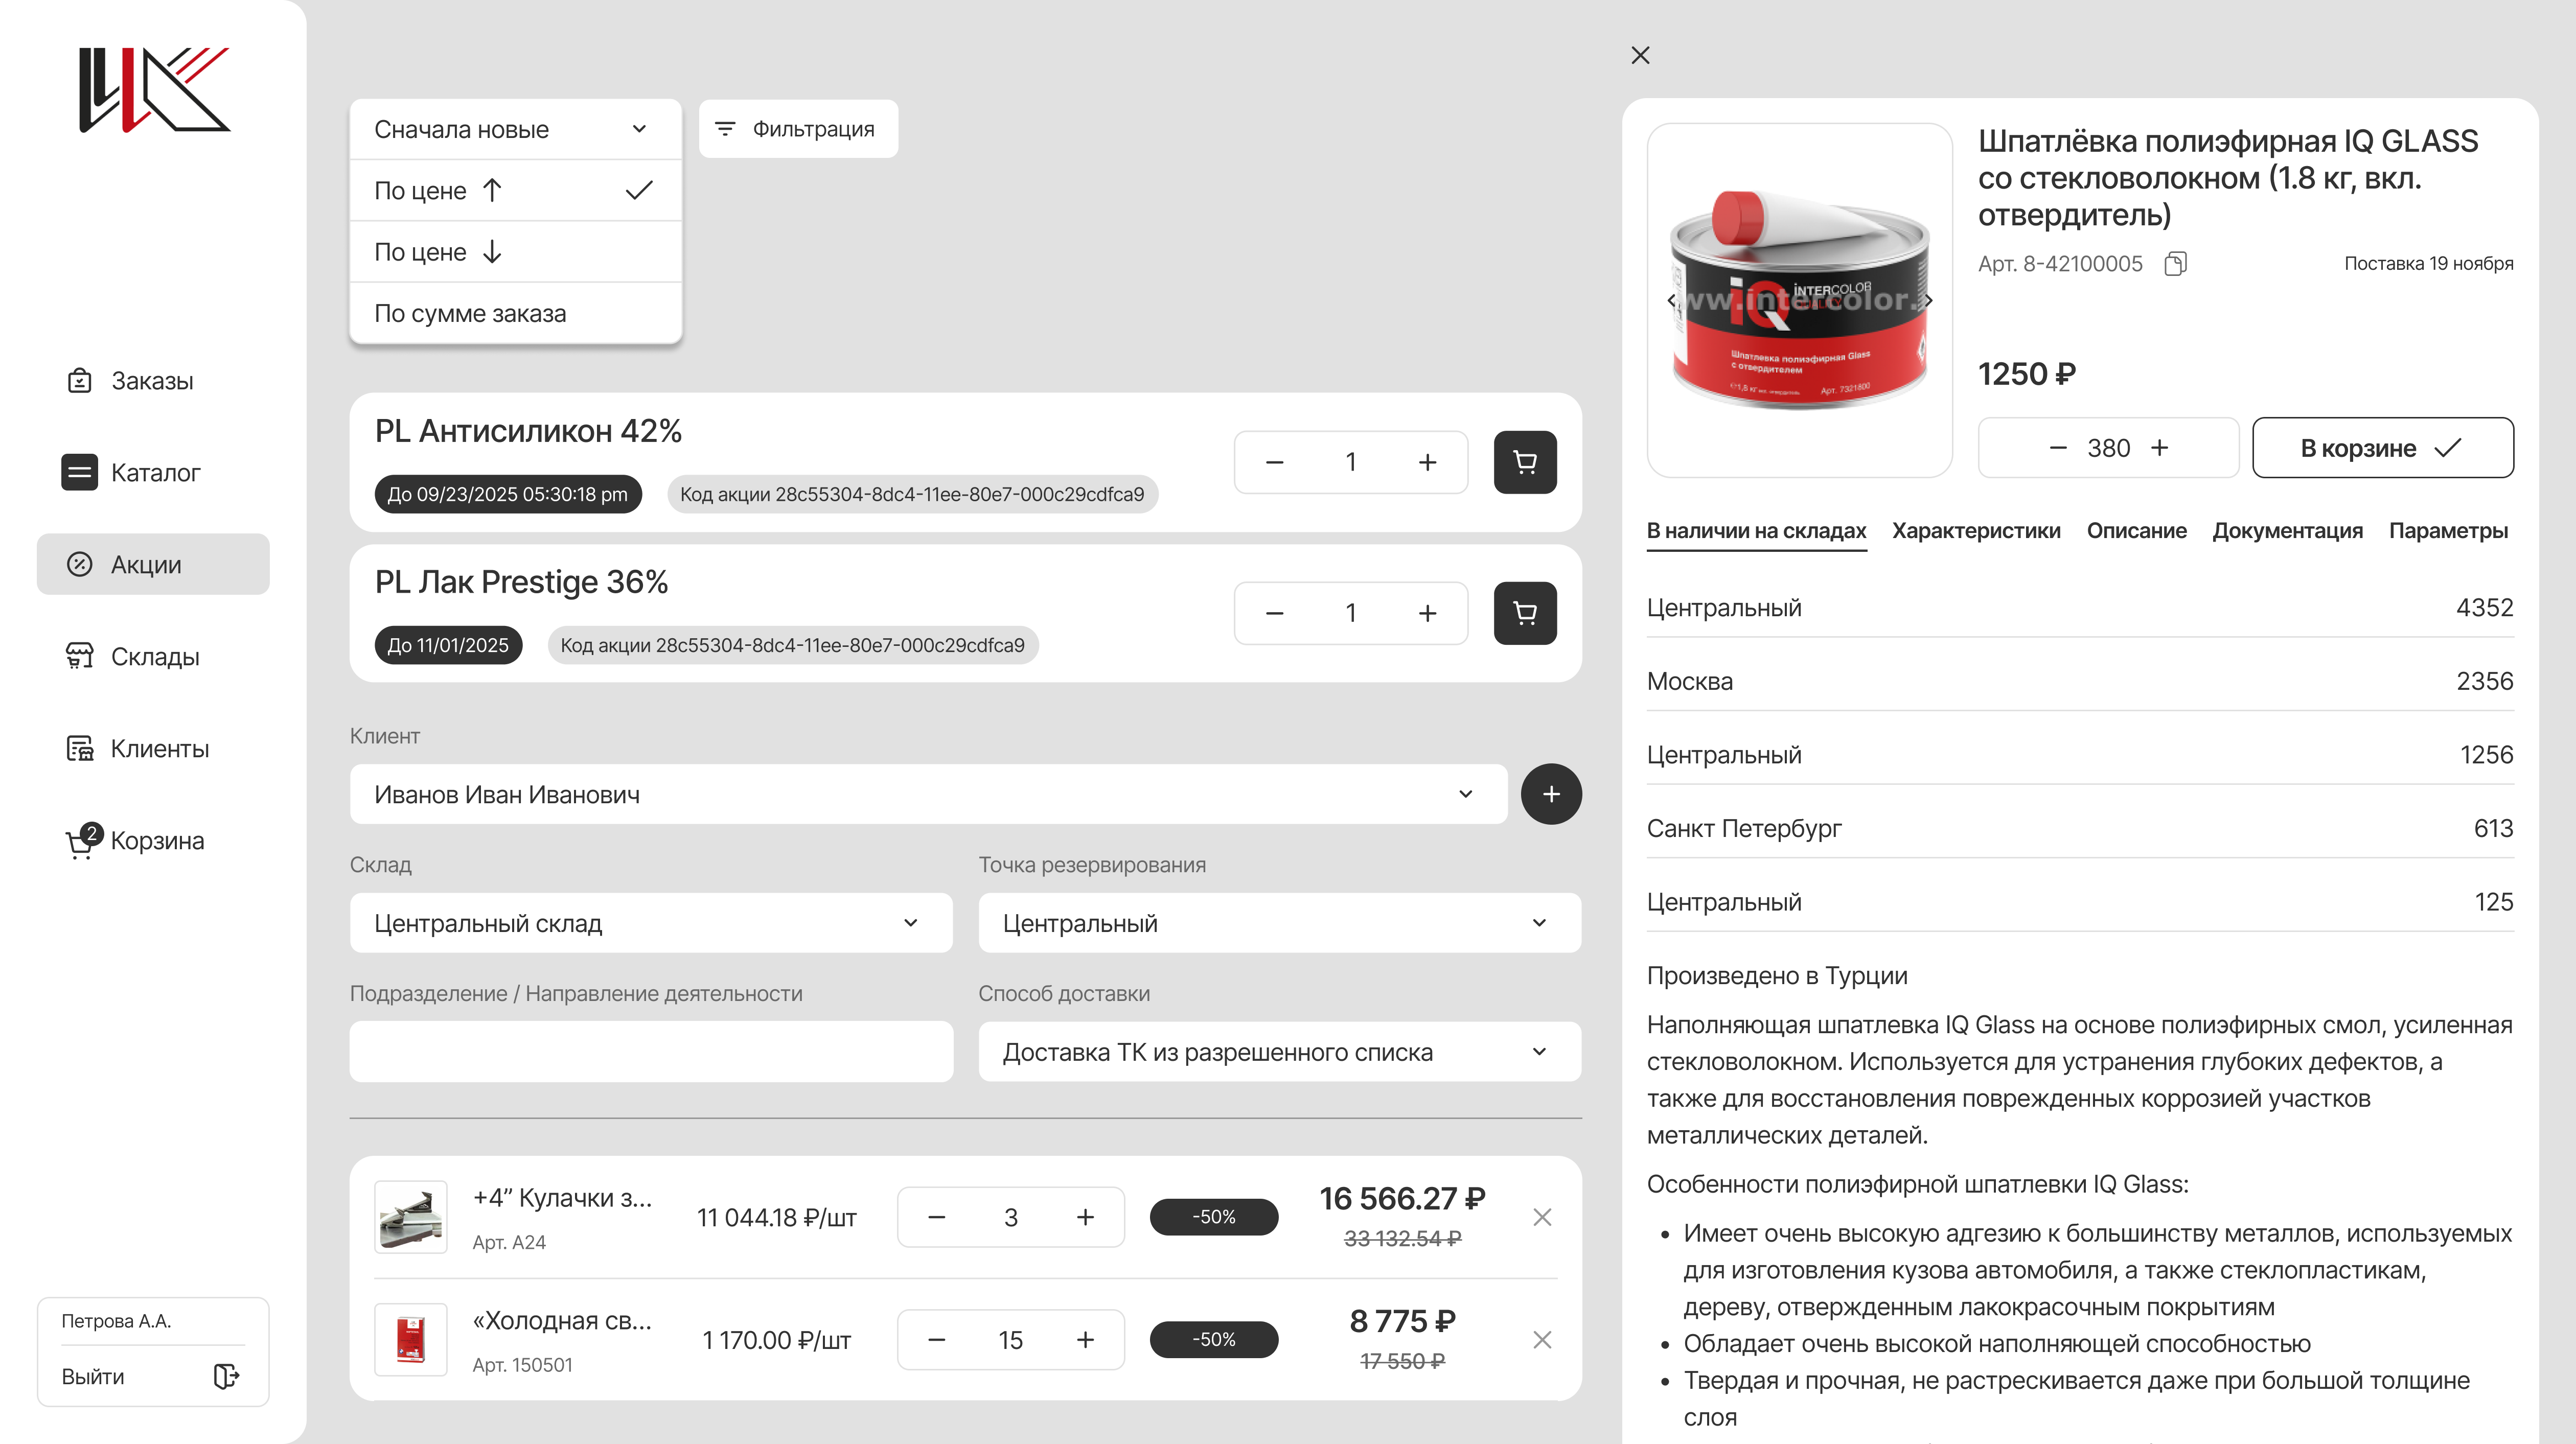Copy article number 8-42100005

pos(2175,264)
